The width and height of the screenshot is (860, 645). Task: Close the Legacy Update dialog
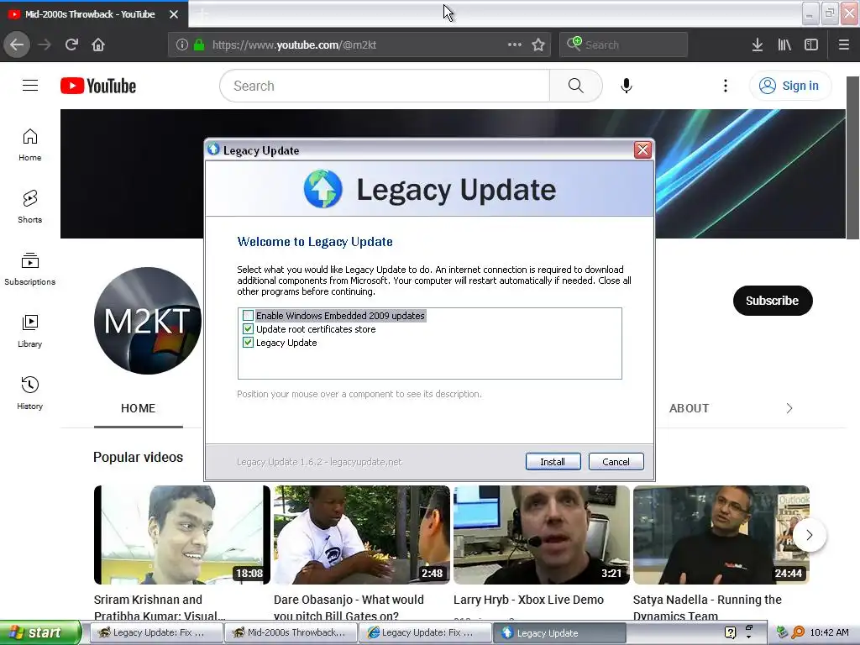(x=642, y=149)
